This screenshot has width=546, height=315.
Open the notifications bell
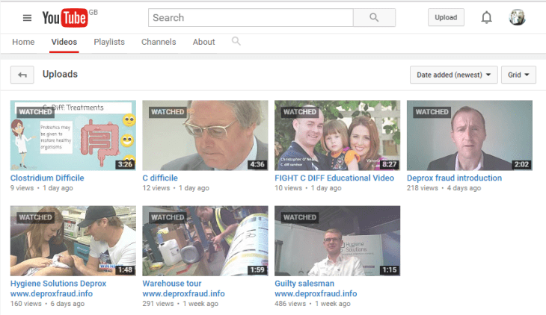486,18
